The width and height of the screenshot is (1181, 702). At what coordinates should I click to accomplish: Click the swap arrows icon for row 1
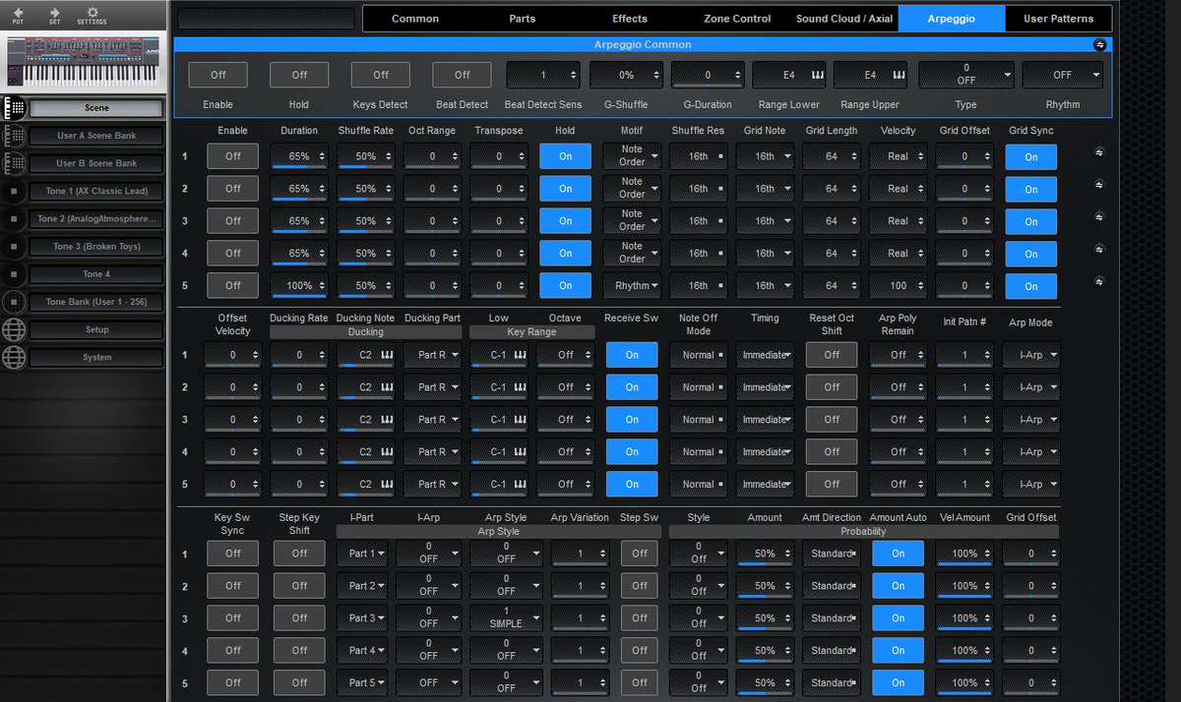(x=1099, y=151)
